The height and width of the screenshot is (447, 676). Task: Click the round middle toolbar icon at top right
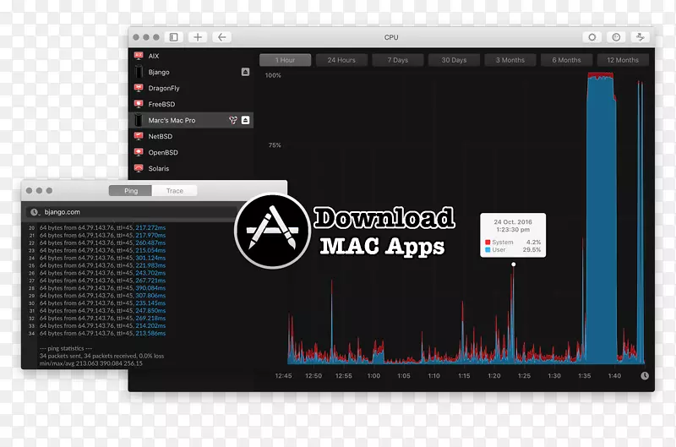pyautogui.click(x=616, y=37)
